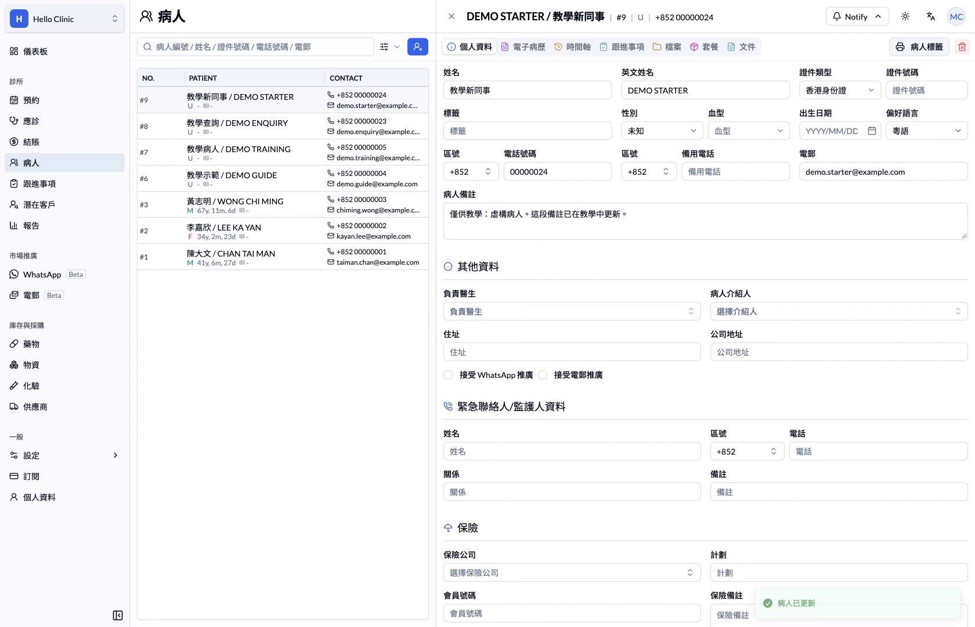This screenshot has width=975, height=627.
Task: Open the MC user avatar
Action: (x=956, y=17)
